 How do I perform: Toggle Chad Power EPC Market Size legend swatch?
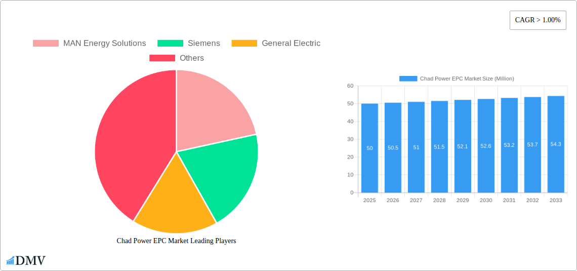coord(408,79)
